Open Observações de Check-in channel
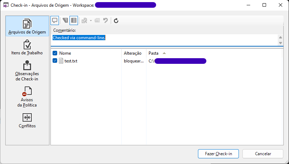Image resolution: width=289 pixels, height=164 pixels. 27,71
